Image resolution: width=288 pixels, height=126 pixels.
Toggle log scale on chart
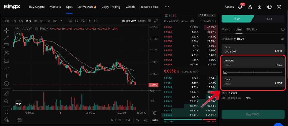coord(146,120)
